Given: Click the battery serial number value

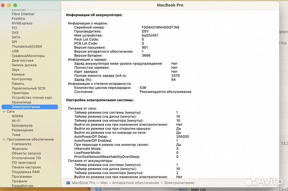Looking at the screenshot, I should (x=160, y=27).
